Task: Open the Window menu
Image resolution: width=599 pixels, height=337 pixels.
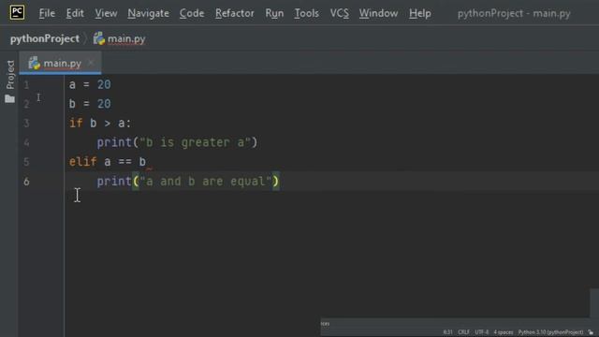Action: (x=378, y=13)
